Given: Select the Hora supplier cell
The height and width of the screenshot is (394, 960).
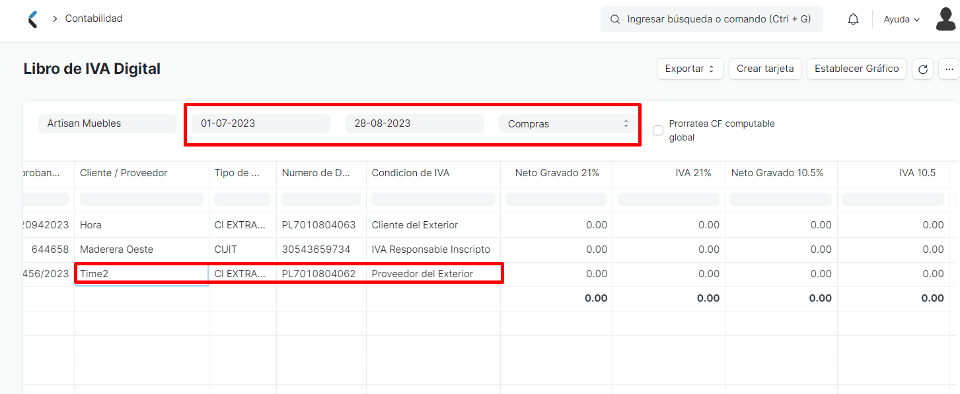Looking at the screenshot, I should [141, 225].
